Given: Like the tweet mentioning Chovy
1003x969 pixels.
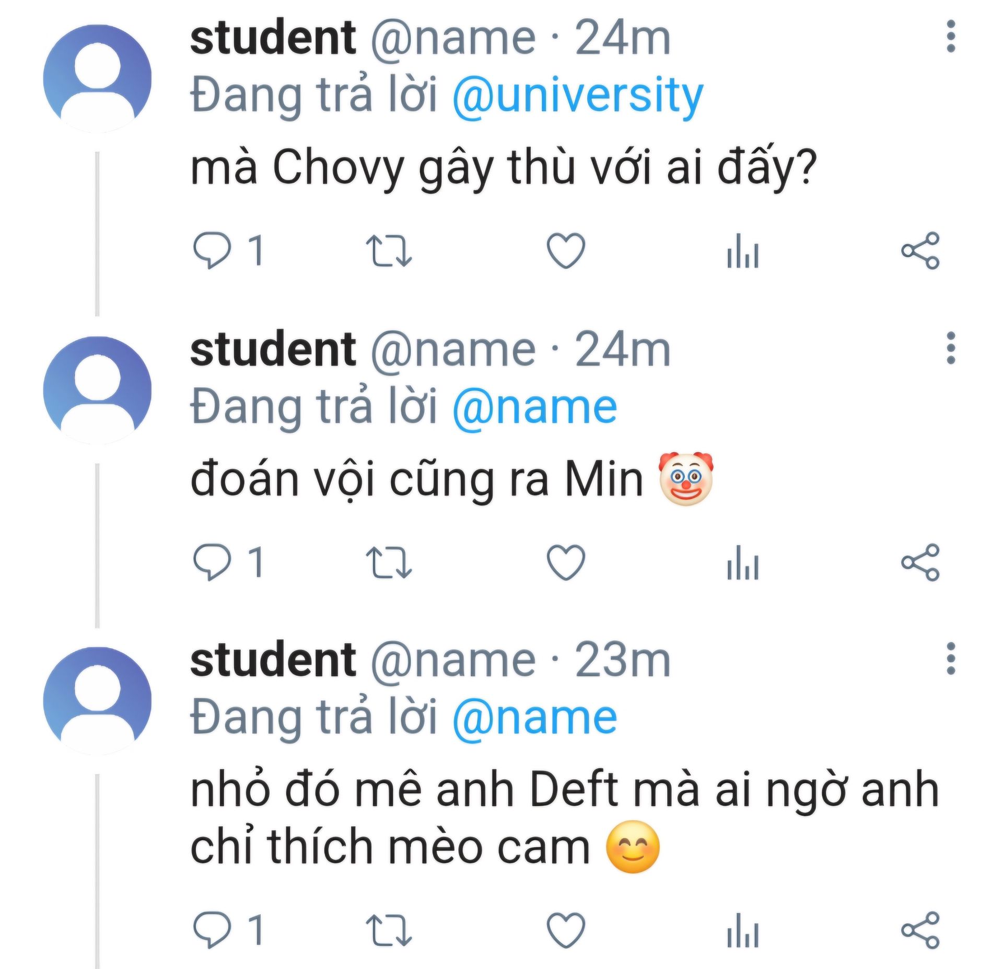Looking at the screenshot, I should (566, 250).
